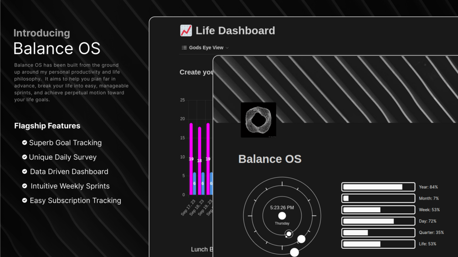This screenshot has width=458, height=257.
Task: Click the Data Driven Dashboard text
Action: click(69, 171)
